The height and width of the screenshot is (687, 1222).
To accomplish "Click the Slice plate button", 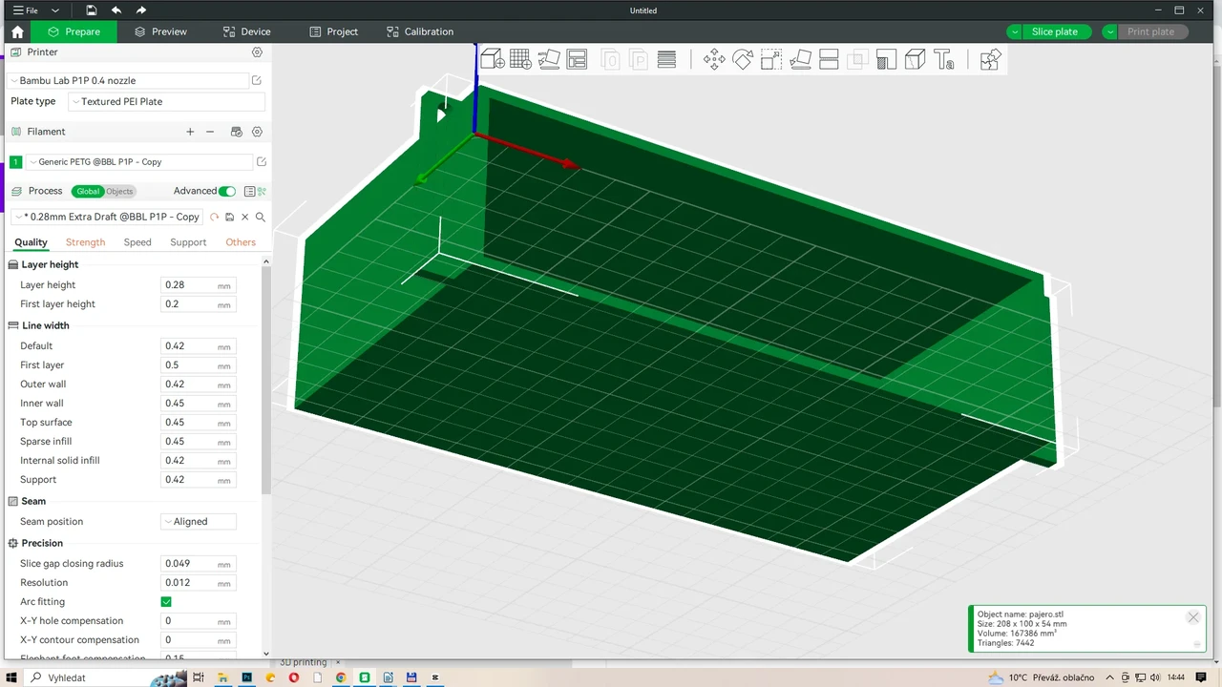I will [1055, 31].
